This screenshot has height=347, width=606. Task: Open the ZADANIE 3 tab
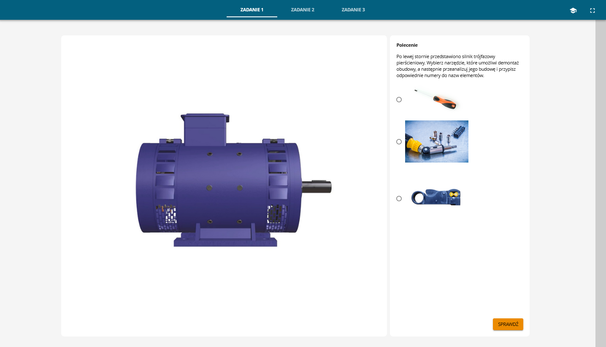point(353,10)
